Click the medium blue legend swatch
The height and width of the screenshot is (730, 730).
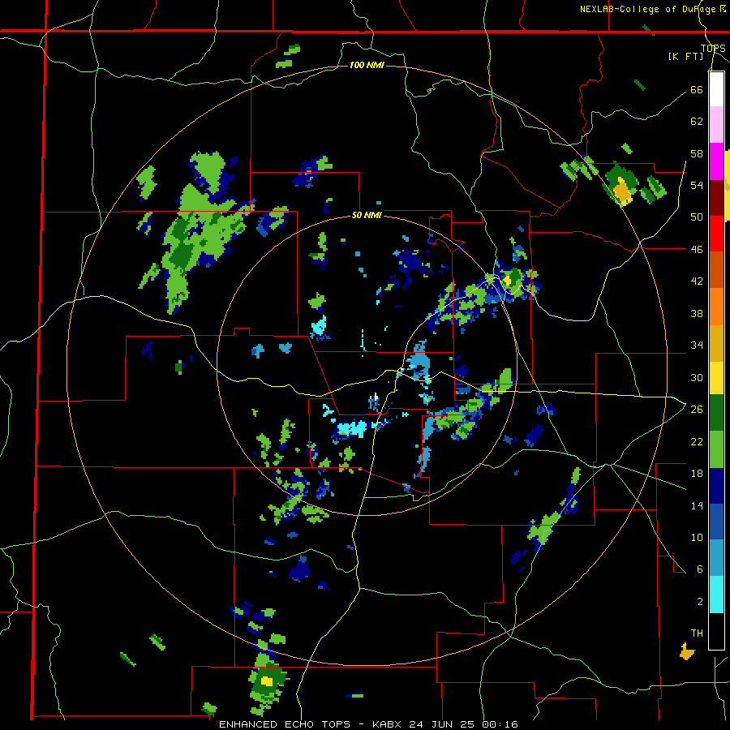716,522
